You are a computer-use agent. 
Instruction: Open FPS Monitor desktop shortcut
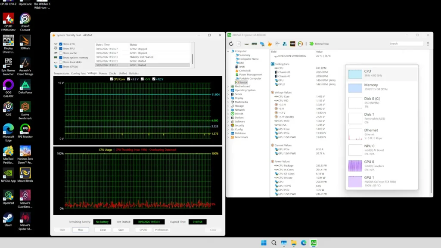tap(25, 131)
